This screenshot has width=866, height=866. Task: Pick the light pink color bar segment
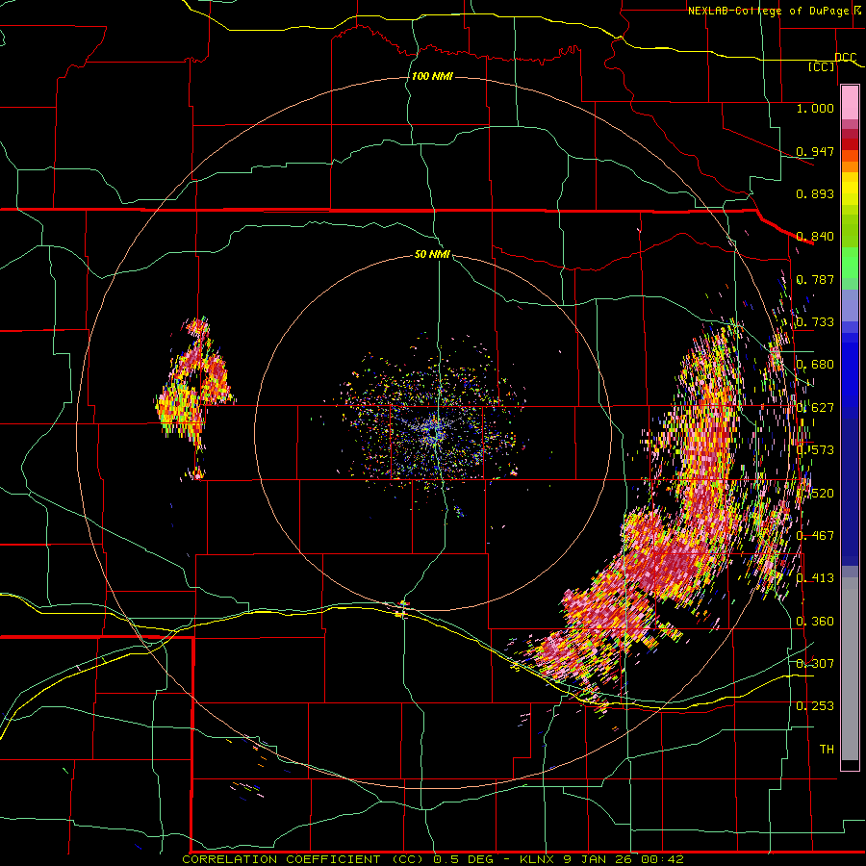[850, 102]
